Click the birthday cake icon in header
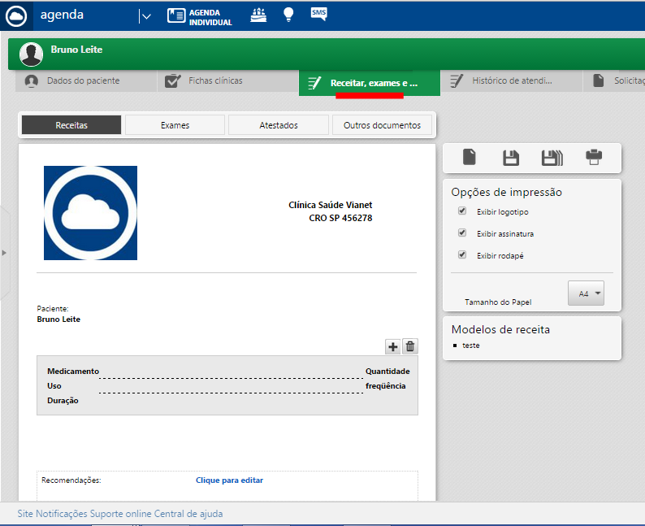 pyautogui.click(x=258, y=15)
